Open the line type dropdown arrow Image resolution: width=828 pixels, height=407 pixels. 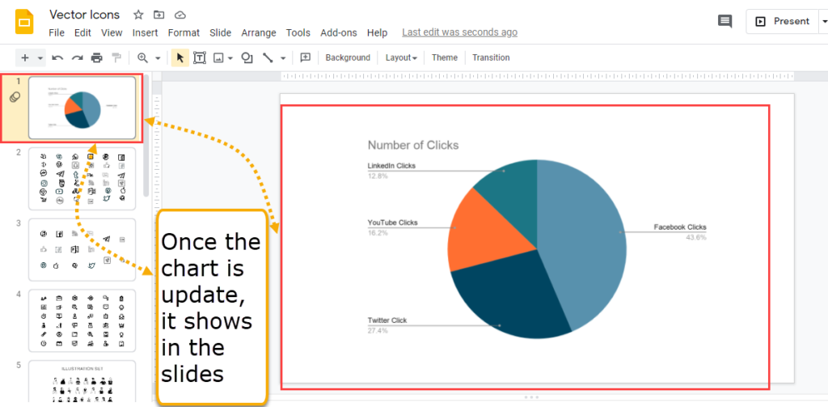click(x=283, y=58)
